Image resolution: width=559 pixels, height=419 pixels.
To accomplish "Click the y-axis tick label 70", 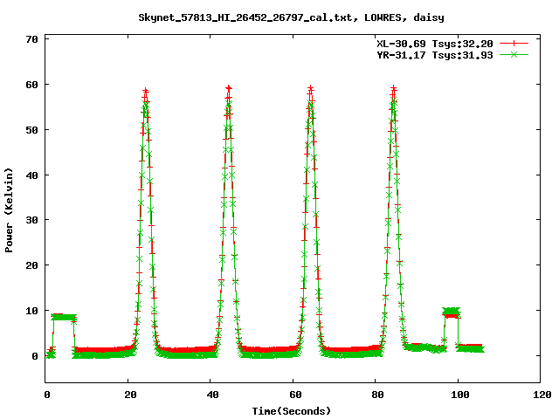I will [32, 39].
